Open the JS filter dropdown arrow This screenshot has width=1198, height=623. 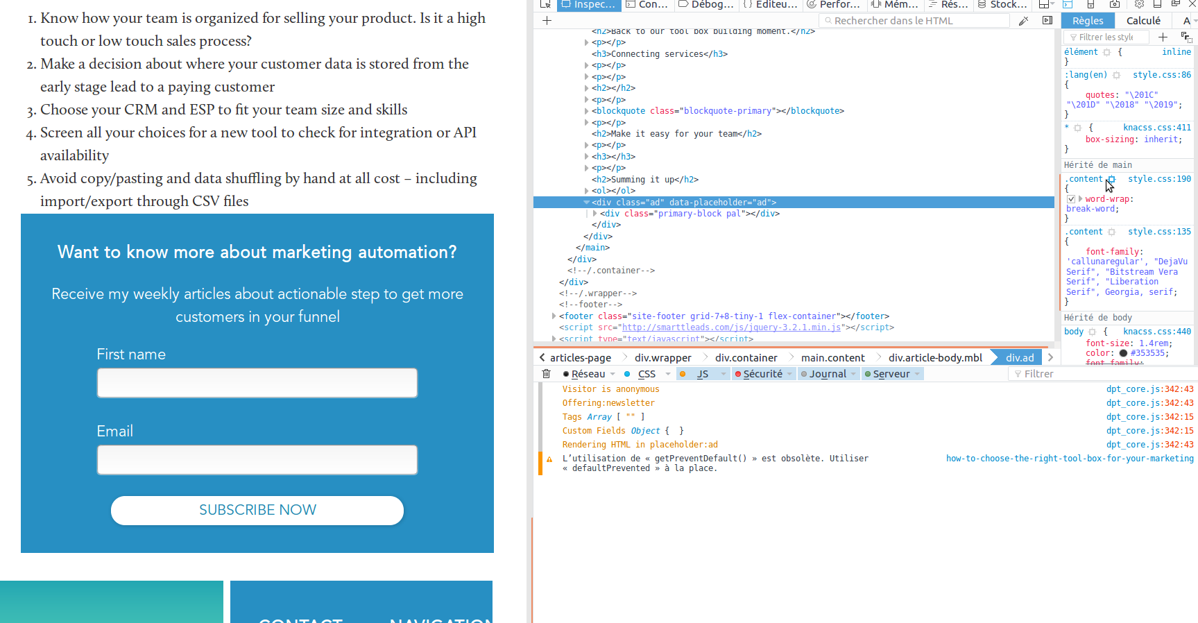[724, 374]
